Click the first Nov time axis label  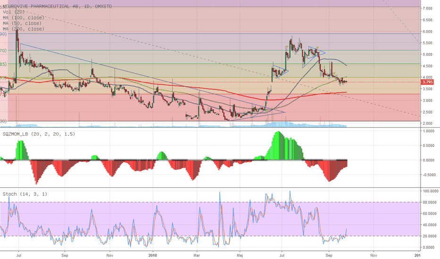tap(110, 255)
